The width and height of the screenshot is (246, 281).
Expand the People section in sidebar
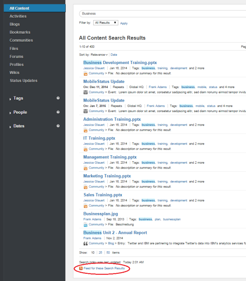tap(20, 112)
